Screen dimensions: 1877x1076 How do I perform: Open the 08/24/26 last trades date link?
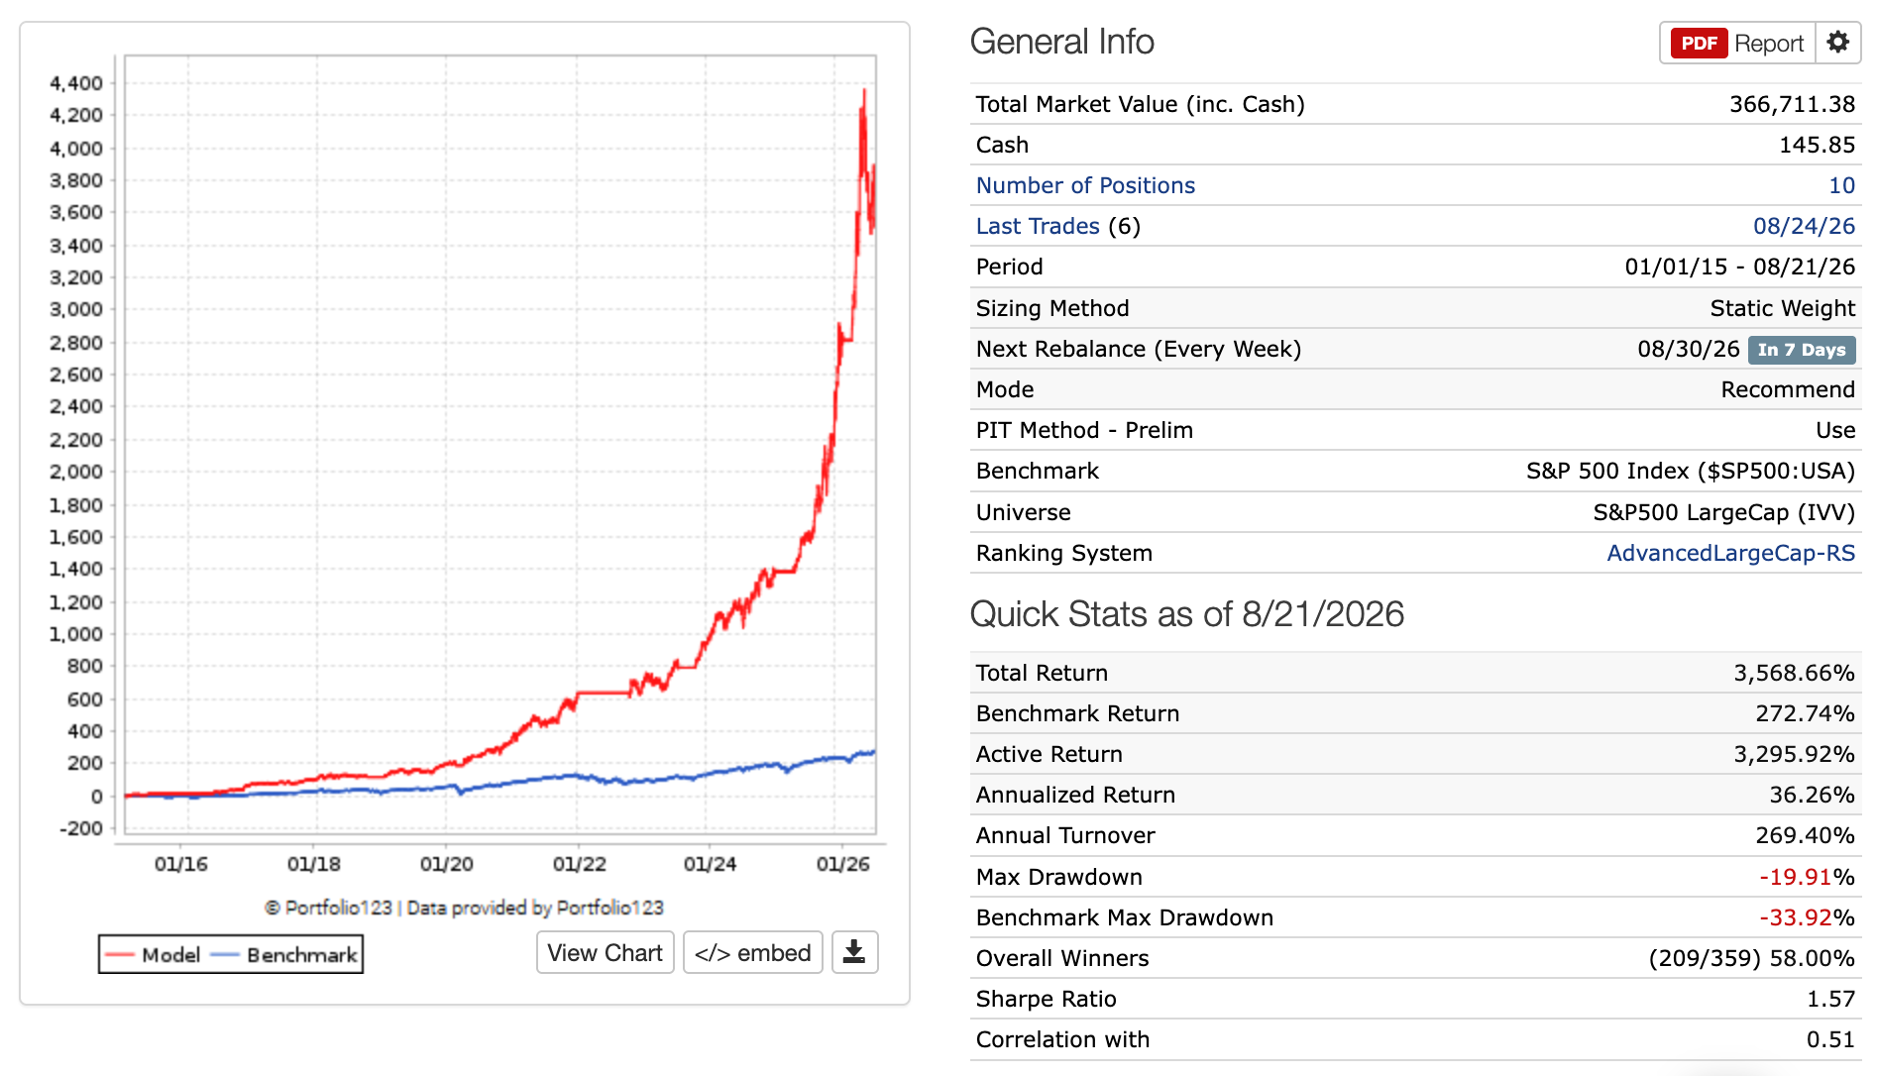(x=1804, y=226)
